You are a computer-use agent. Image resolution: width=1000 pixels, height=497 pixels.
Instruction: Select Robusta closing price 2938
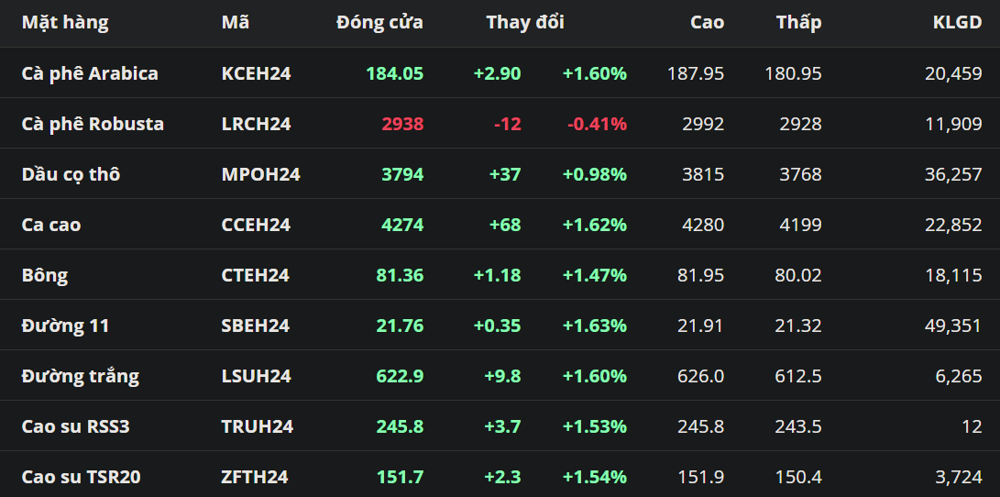pyautogui.click(x=402, y=124)
